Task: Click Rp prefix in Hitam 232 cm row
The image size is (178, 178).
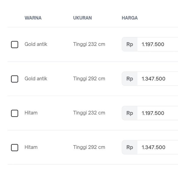Action: pyautogui.click(x=130, y=113)
